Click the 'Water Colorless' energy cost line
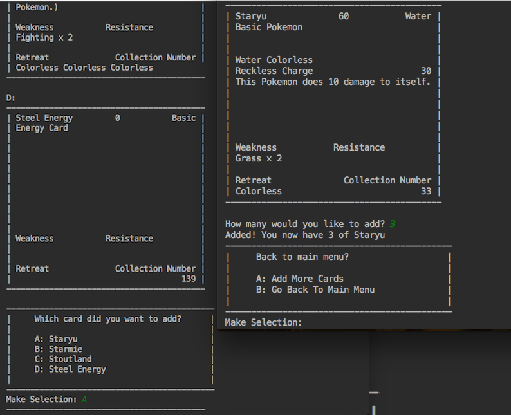 pos(274,60)
